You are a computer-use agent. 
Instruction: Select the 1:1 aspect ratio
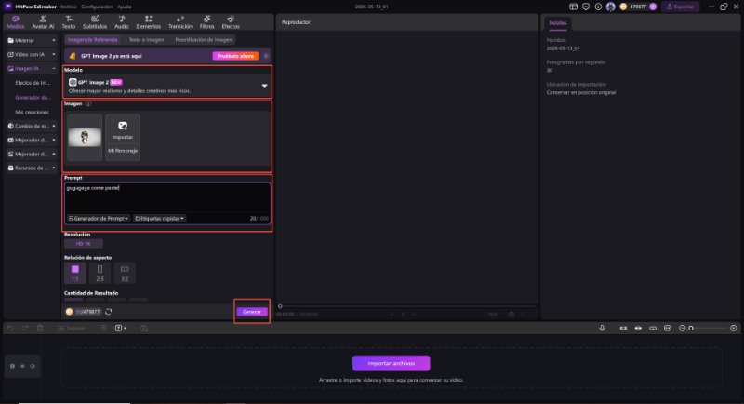click(x=75, y=273)
